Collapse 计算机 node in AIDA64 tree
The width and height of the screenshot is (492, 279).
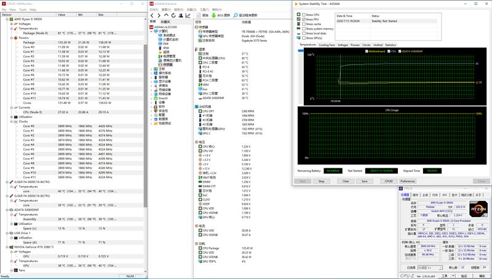coord(151,31)
